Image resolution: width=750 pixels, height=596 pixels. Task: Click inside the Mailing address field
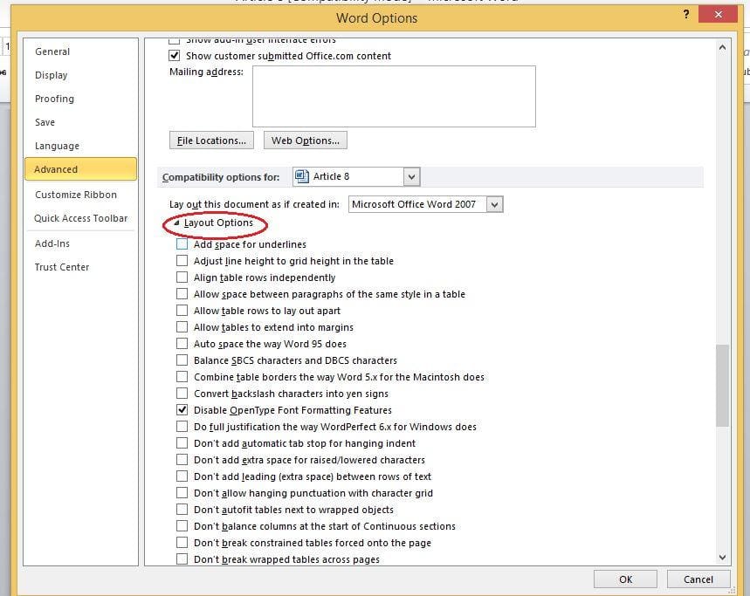click(393, 96)
